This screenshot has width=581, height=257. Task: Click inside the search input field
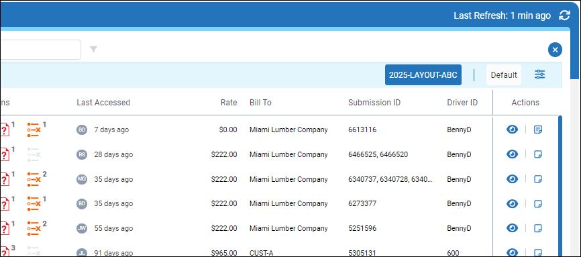click(x=40, y=50)
